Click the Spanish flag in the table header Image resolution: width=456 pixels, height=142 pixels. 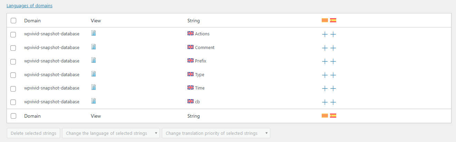(x=333, y=20)
